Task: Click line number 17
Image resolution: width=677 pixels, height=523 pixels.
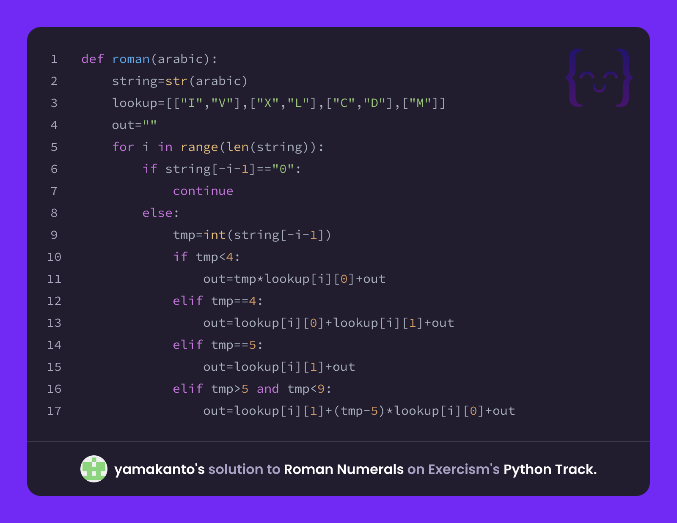Action: click(54, 411)
